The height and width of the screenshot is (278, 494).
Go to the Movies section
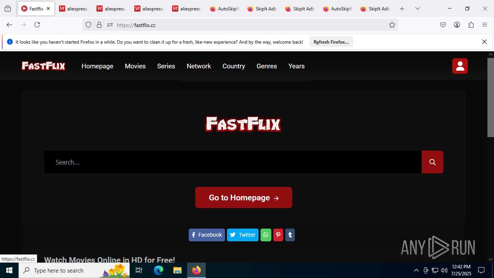[x=135, y=66]
